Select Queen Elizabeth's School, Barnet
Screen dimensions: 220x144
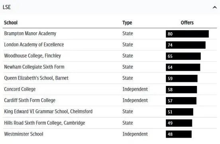(x=36, y=78)
